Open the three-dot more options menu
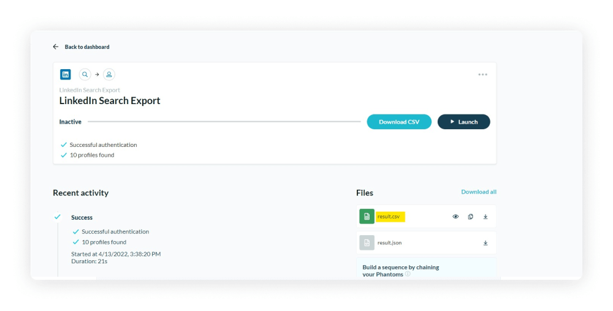Viewport: 613px width, 311px height. [x=483, y=75]
